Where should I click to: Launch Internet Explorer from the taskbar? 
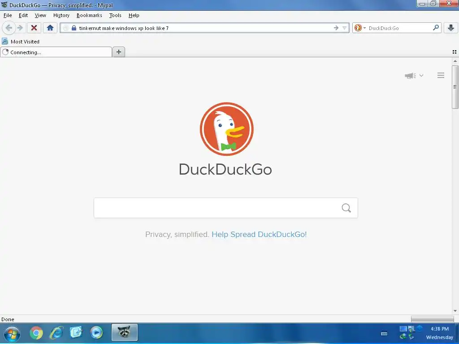(x=56, y=333)
